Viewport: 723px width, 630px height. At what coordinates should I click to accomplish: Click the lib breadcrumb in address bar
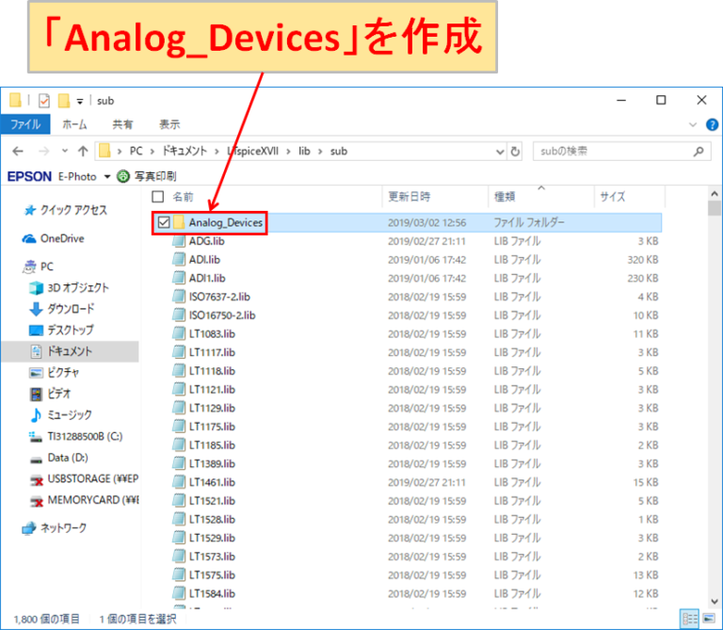(303, 151)
